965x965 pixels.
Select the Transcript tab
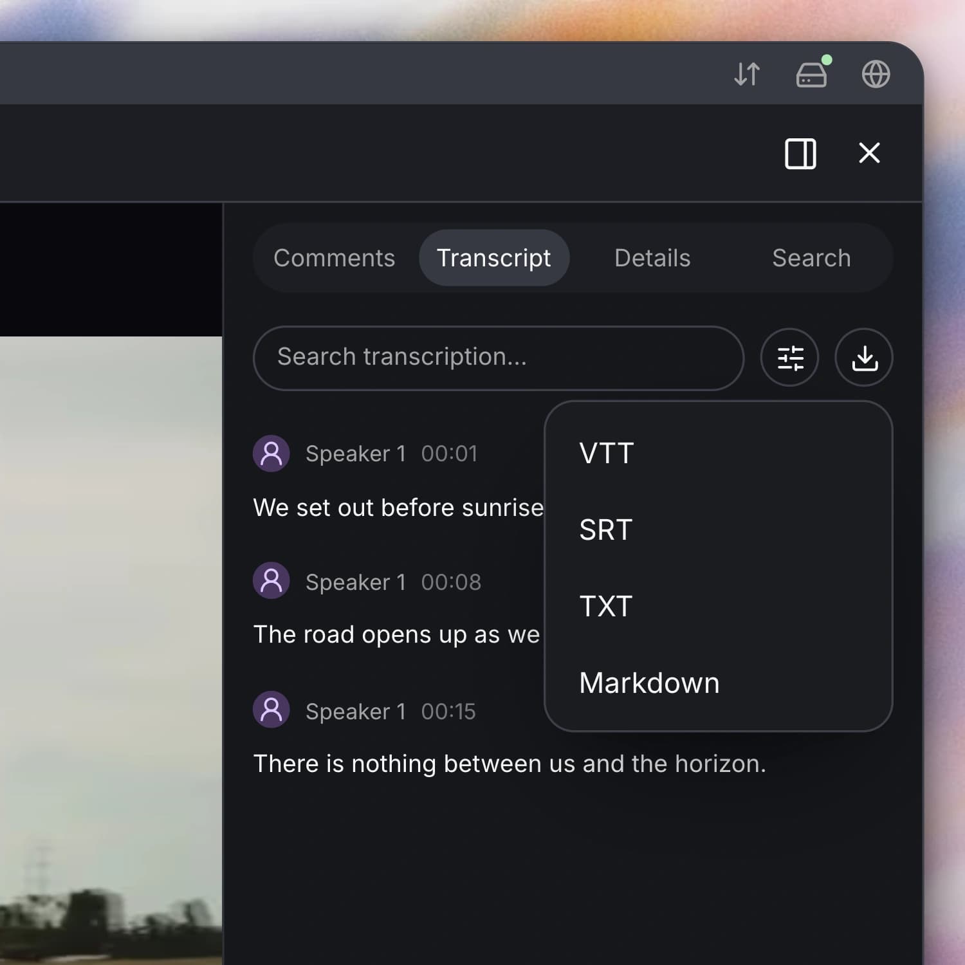[494, 258]
